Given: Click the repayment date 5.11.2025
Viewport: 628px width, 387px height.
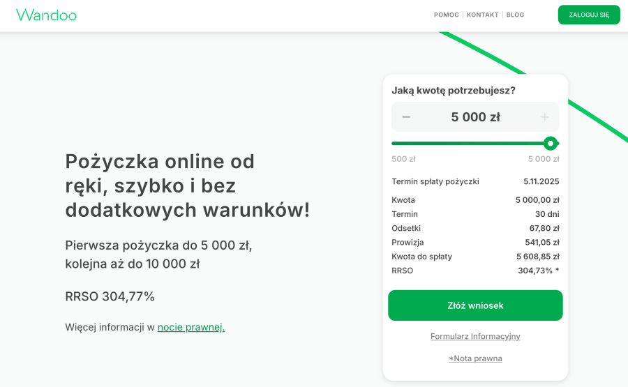Looking at the screenshot, I should [x=541, y=181].
